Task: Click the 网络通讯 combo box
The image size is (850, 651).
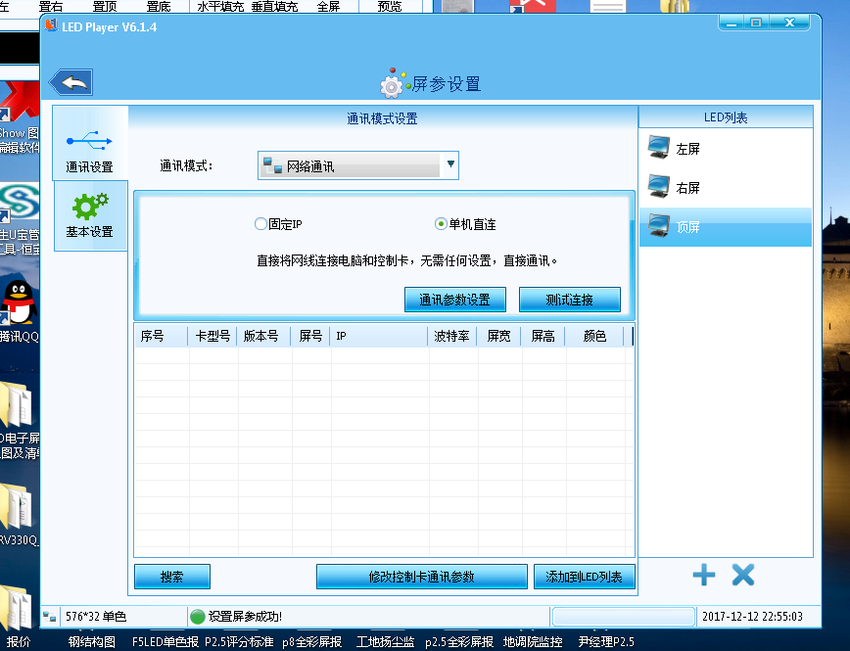Action: tap(351, 166)
